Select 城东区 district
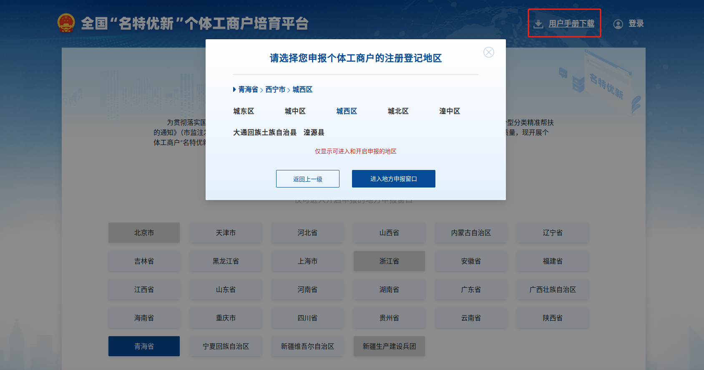Screen dimensions: 704x370 [x=244, y=111]
